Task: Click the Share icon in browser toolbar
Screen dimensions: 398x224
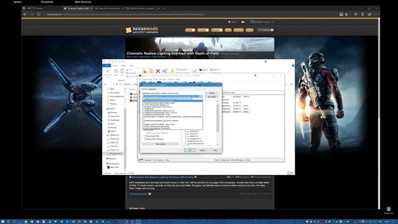Action: (369, 14)
